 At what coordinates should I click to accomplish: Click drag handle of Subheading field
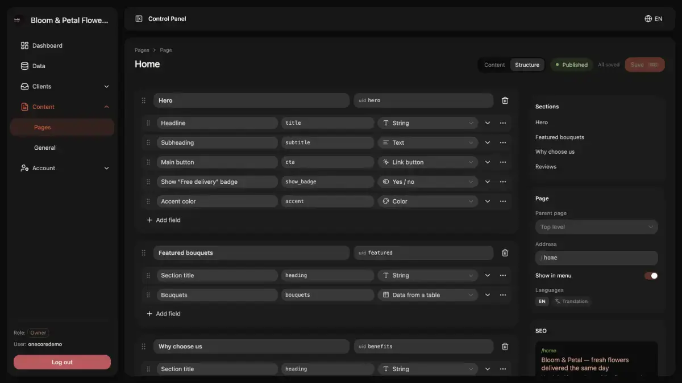pyautogui.click(x=148, y=142)
